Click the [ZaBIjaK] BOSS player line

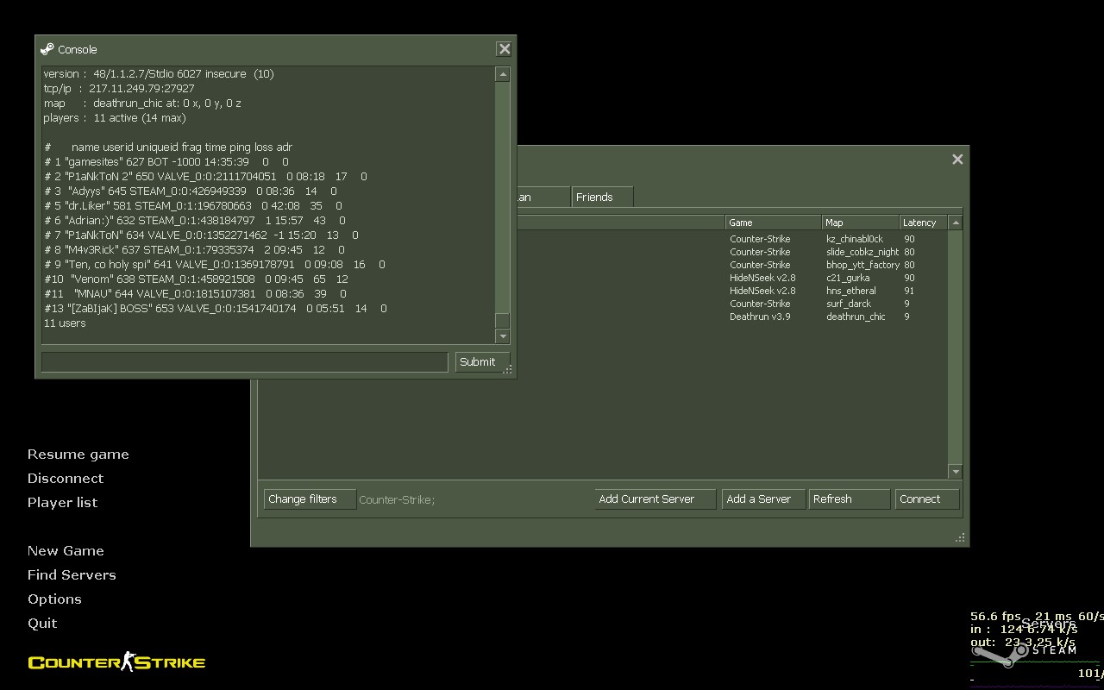tap(216, 308)
